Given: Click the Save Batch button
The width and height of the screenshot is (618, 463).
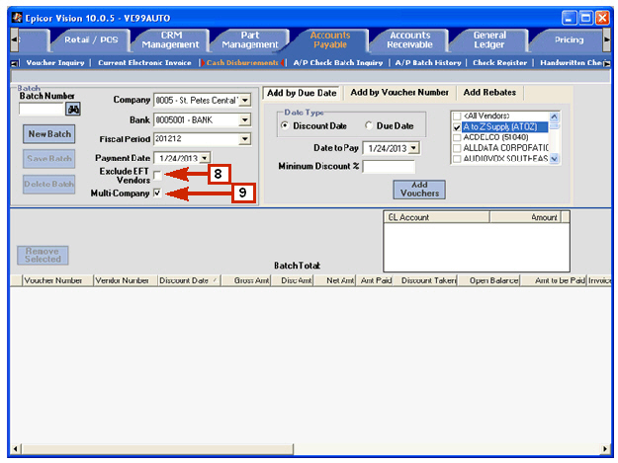Looking at the screenshot, I should tap(49, 159).
